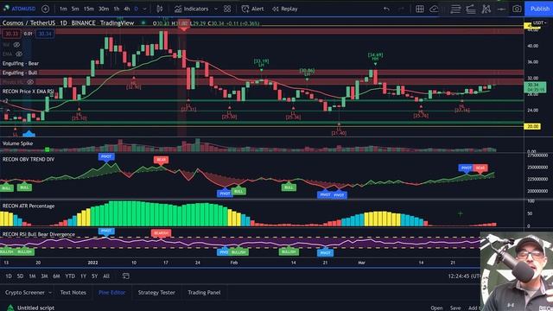Click the yellow 20.00 price label
This screenshot has height=311, width=553.
coord(532,126)
